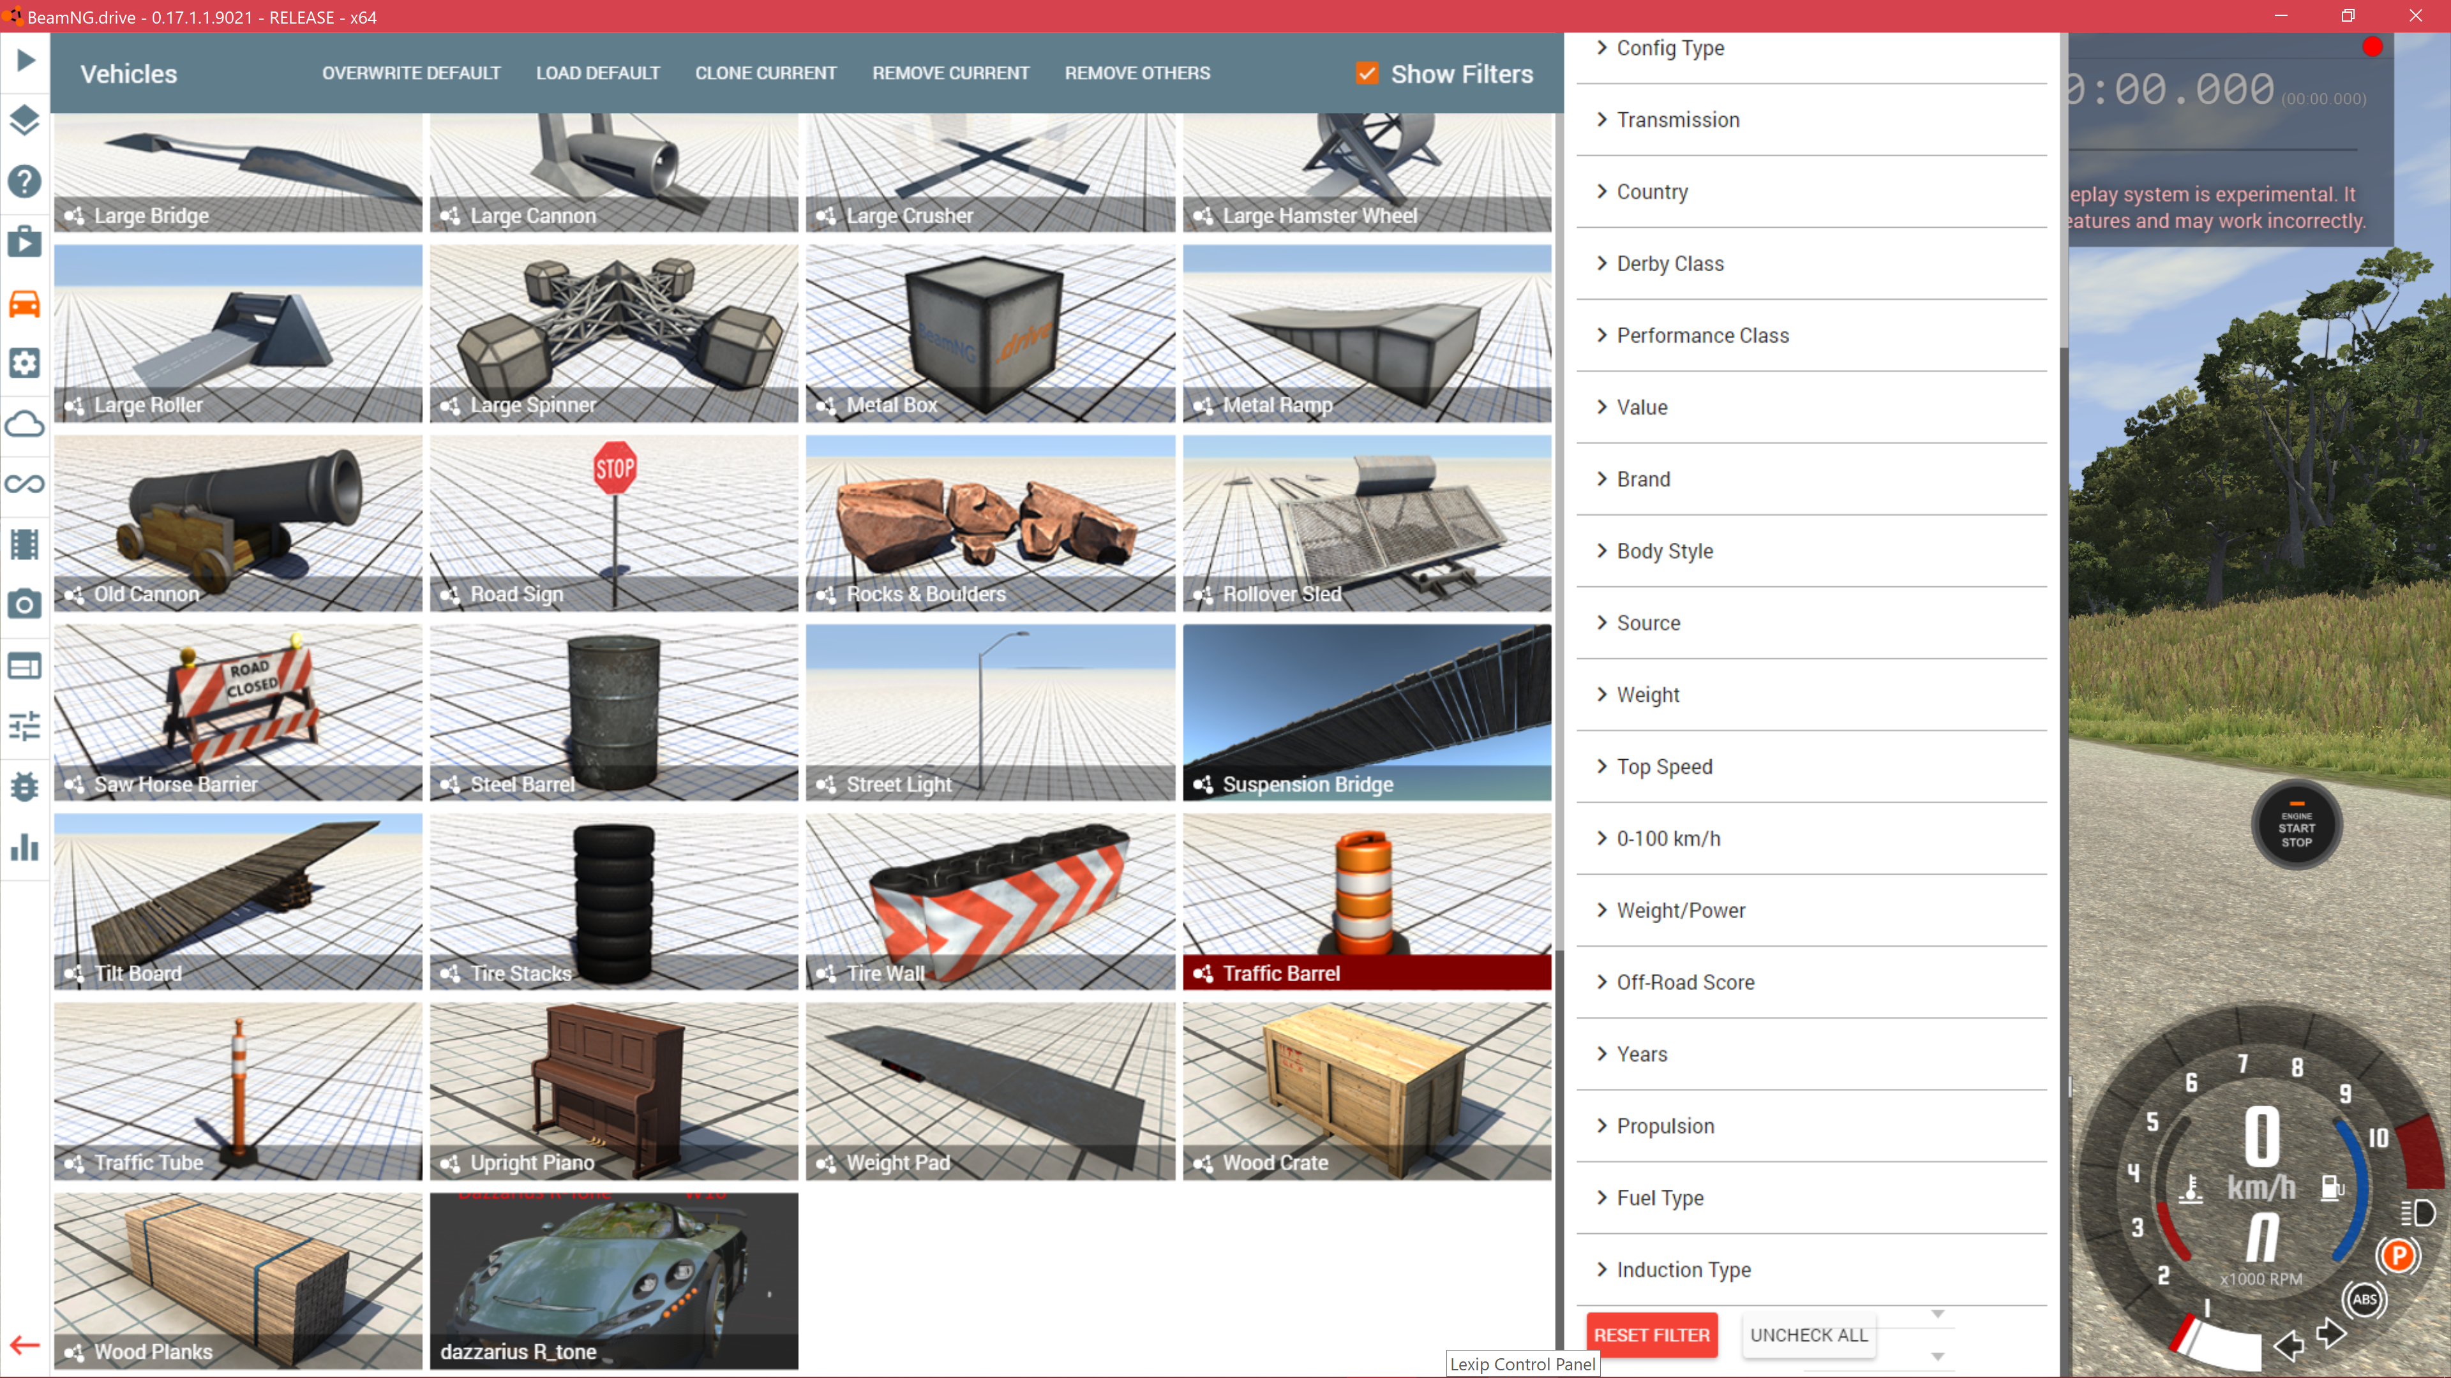Screen dimensions: 2451x1378
Task: Open the sliders options icon
Action: pyautogui.click(x=25, y=725)
